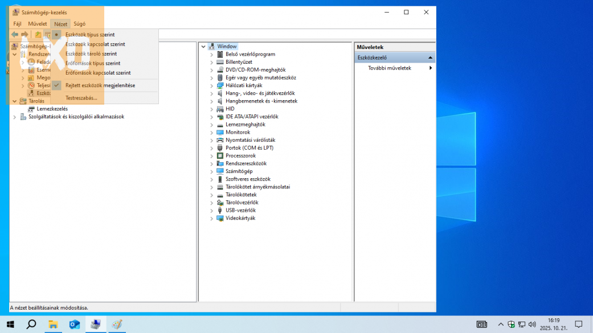Choose 'Erőforrások kapcsolat szerint' view option
Screen dimensions: 593x333
click(97, 73)
